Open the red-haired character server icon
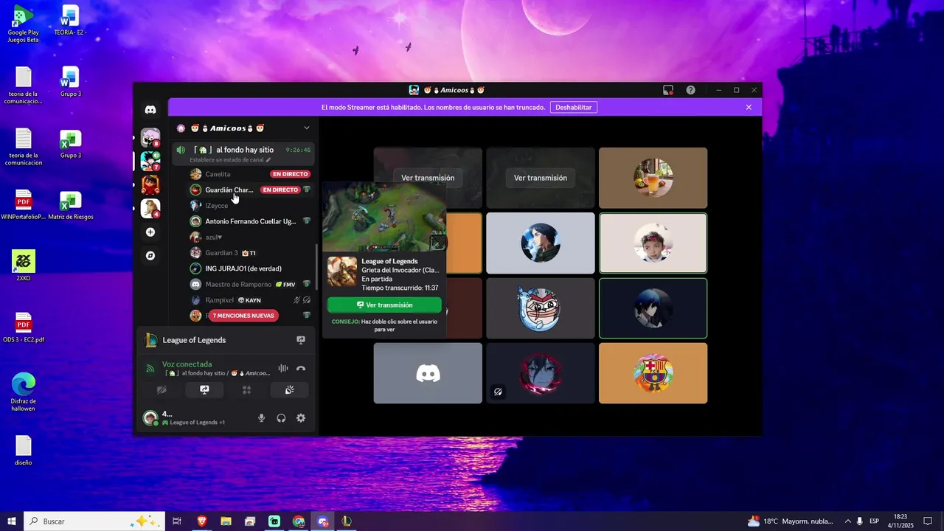The height and width of the screenshot is (531, 944). click(x=150, y=184)
